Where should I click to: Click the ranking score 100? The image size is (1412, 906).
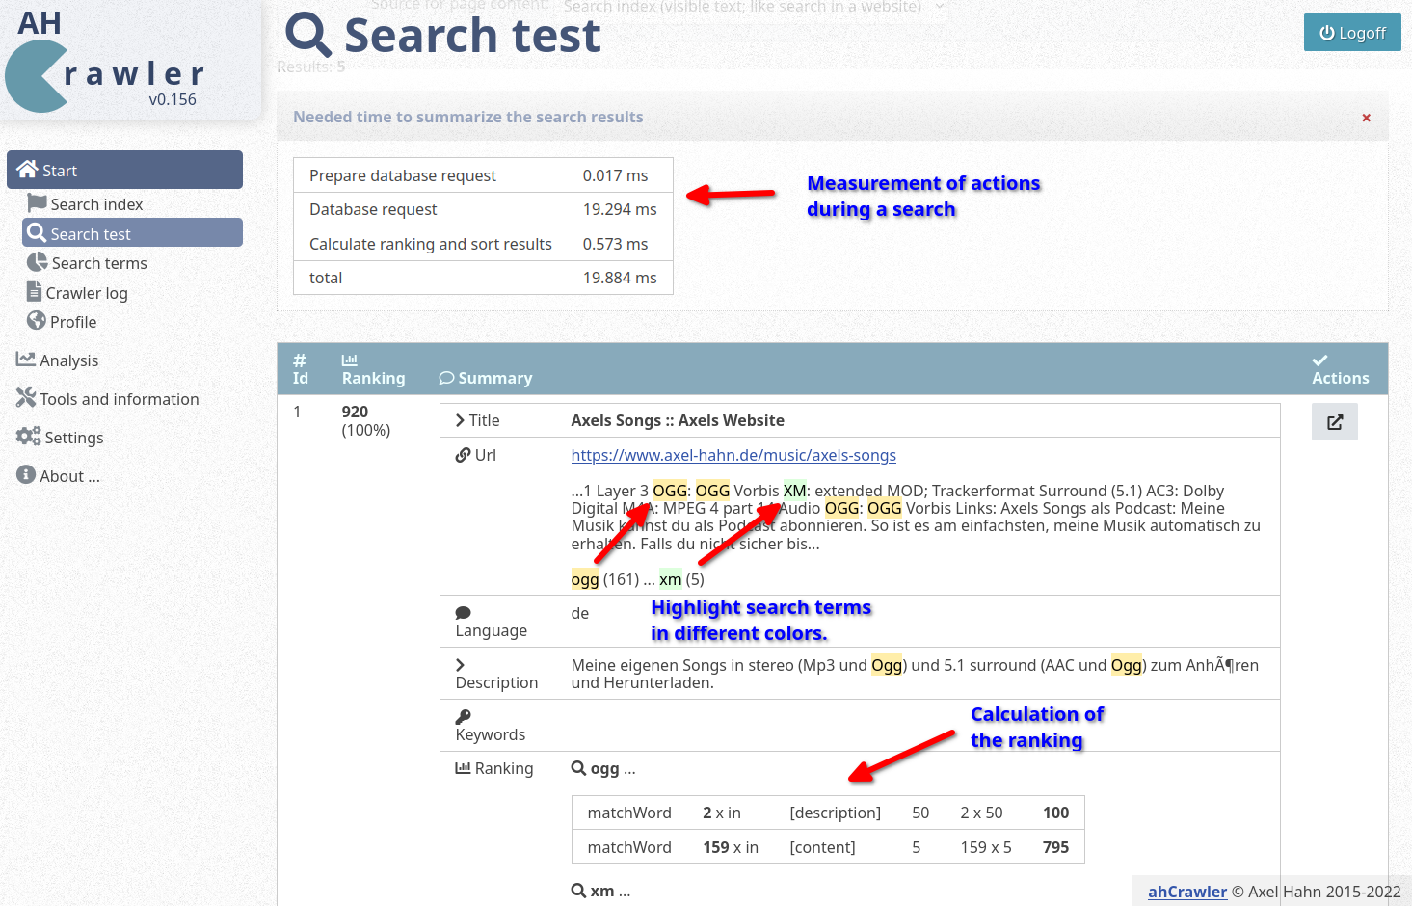point(1055,813)
